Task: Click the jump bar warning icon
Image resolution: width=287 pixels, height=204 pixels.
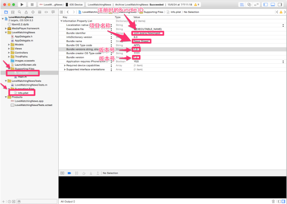Action: [281, 12]
